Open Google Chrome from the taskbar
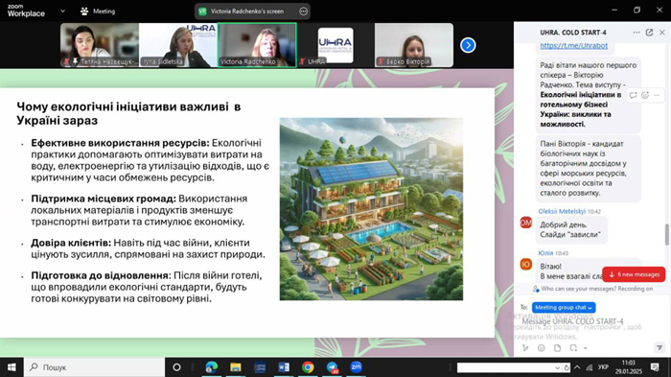Image resolution: width=671 pixels, height=377 pixels. coord(308,367)
